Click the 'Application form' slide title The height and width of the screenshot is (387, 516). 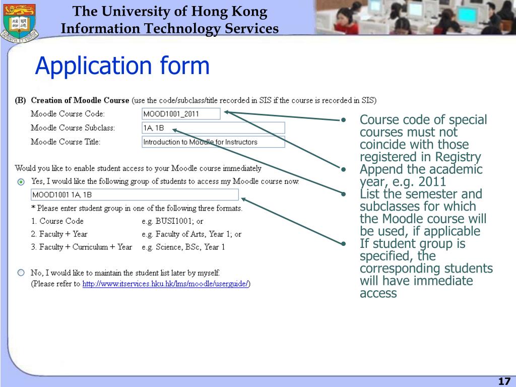pos(122,66)
